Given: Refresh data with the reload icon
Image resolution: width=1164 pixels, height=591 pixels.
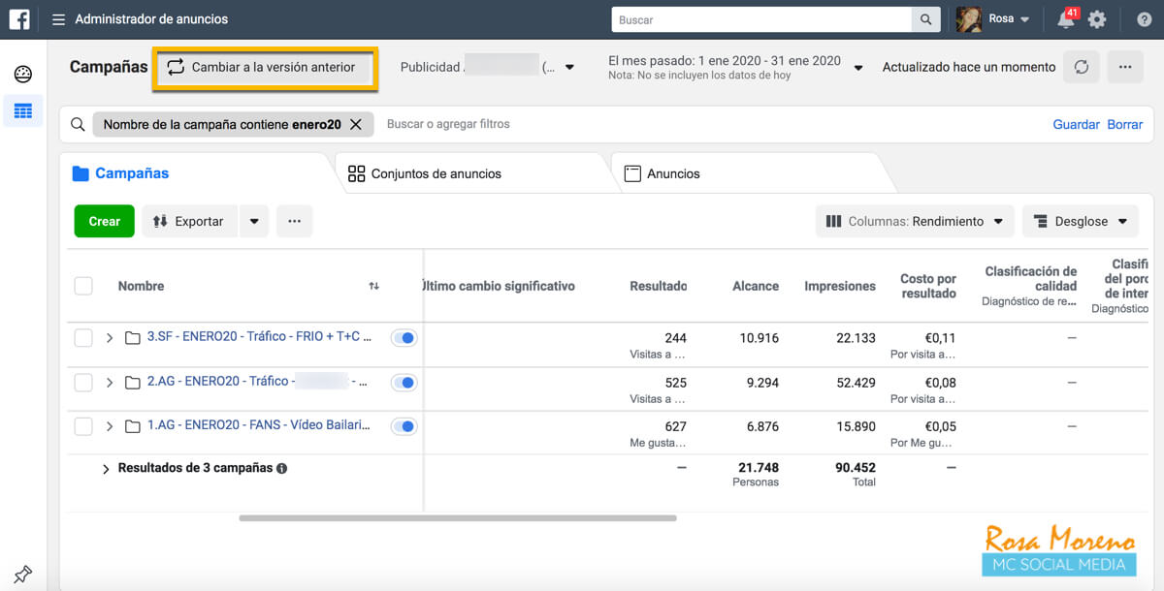Looking at the screenshot, I should click(1082, 67).
